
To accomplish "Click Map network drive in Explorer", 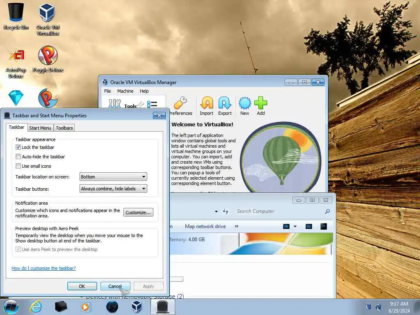I will (205, 226).
